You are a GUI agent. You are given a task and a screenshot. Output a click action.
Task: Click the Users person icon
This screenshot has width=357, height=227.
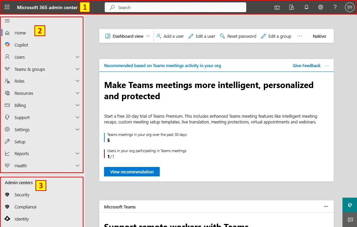(7, 57)
